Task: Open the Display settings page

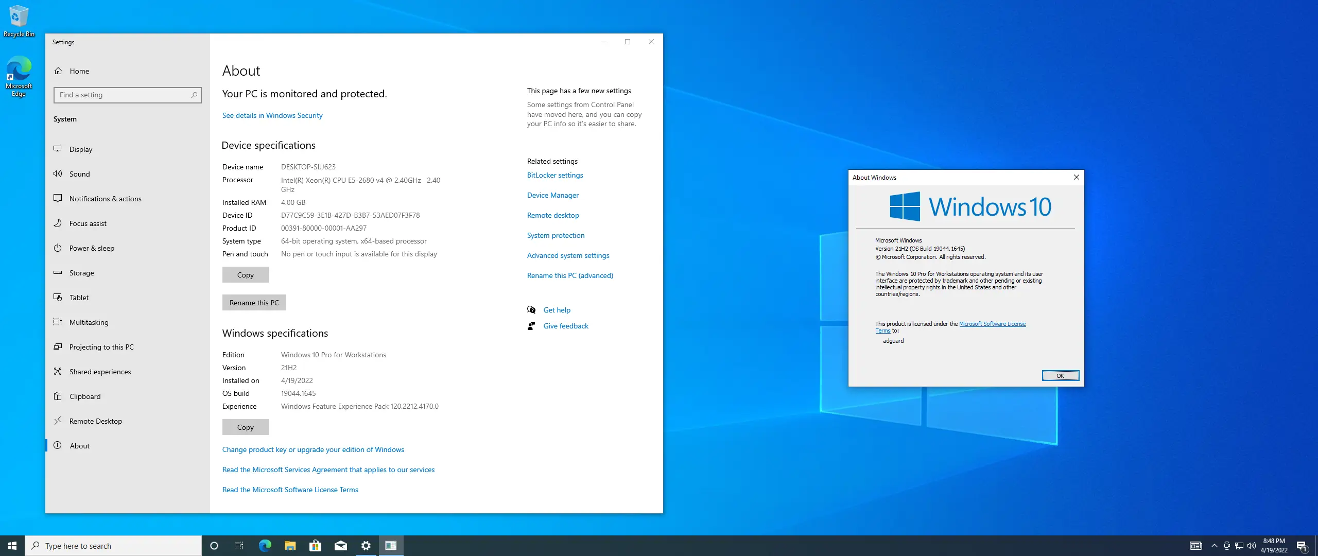Action: 81,149
